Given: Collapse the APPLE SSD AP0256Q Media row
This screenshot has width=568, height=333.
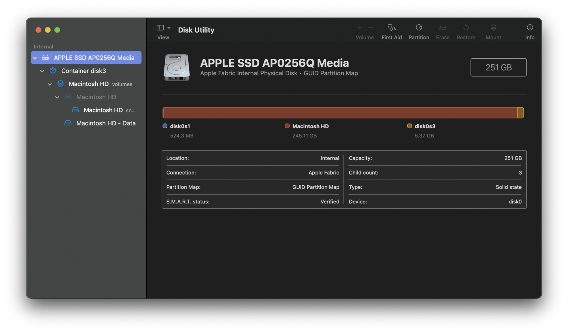Looking at the screenshot, I should 35,58.
